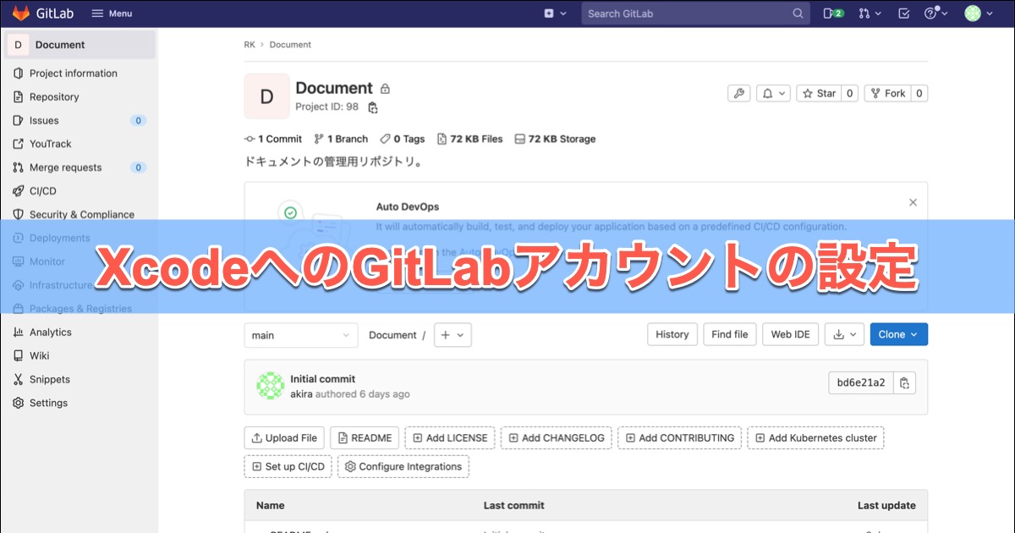Screen dimensions: 1015x533
Task: Click the akira author link
Action: pos(303,394)
